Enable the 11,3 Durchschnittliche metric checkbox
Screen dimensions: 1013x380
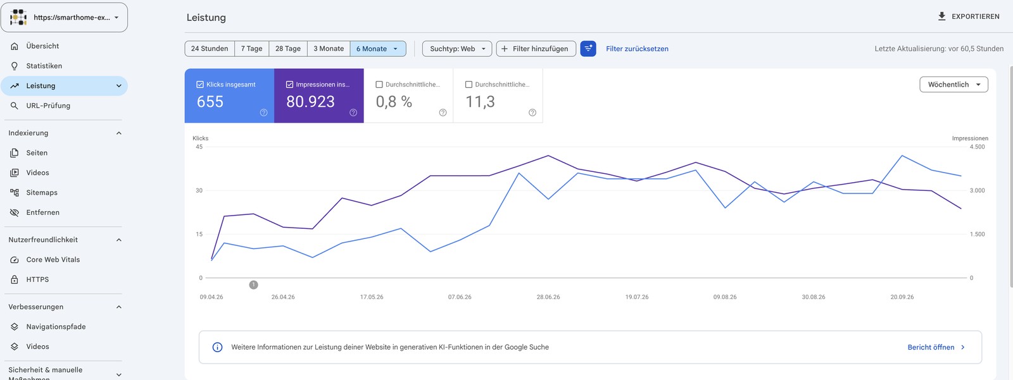tap(469, 84)
